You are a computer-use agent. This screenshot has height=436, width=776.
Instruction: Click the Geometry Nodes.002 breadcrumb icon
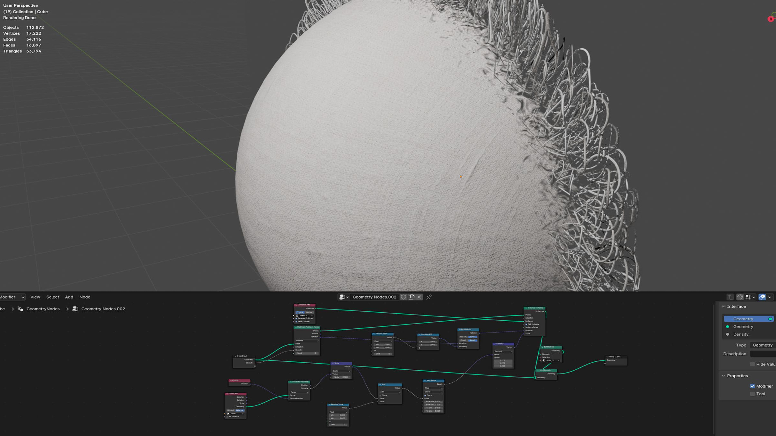[75, 309]
